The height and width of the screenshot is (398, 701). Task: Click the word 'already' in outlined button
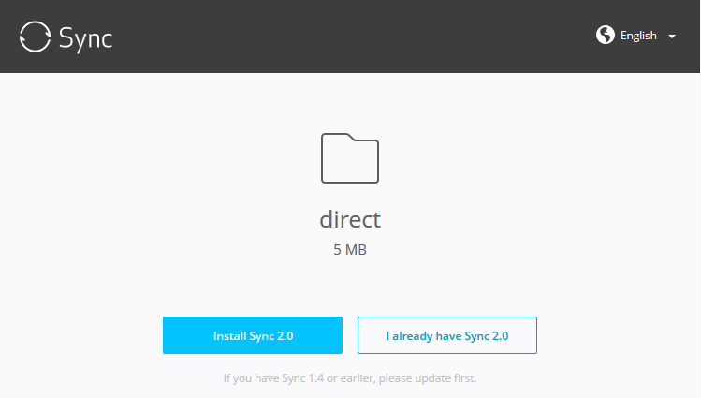tap(412, 336)
